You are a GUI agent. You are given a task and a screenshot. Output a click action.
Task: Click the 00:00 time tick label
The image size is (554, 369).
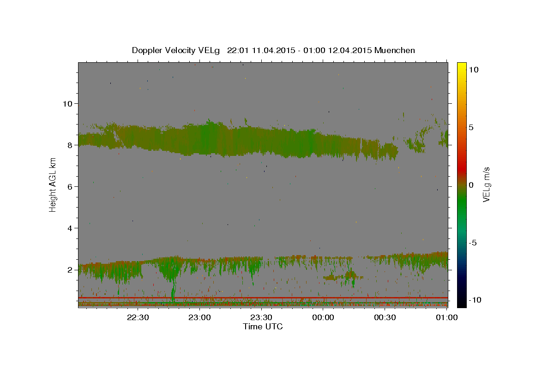click(x=323, y=317)
